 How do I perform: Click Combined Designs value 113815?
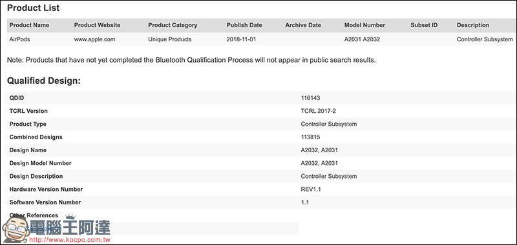click(x=310, y=137)
